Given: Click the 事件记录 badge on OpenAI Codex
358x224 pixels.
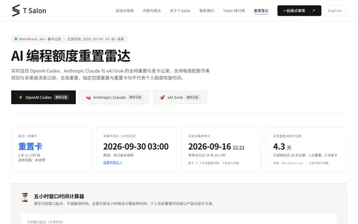Looking at the screenshot, I should [61, 97].
